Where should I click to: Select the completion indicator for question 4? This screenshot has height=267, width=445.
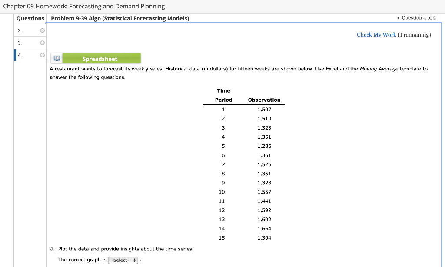(42, 55)
